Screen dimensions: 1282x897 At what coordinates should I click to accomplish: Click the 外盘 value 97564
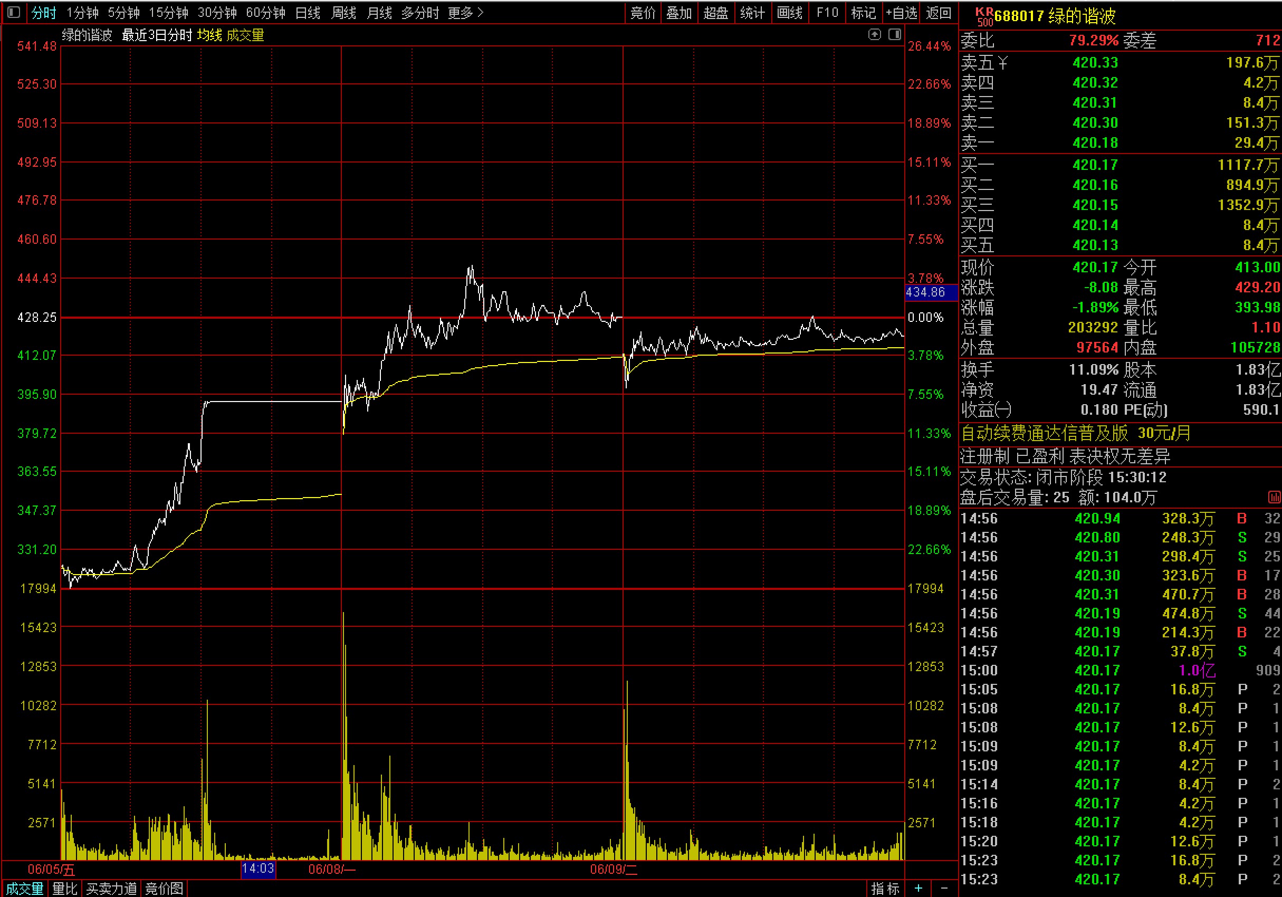1097,347
